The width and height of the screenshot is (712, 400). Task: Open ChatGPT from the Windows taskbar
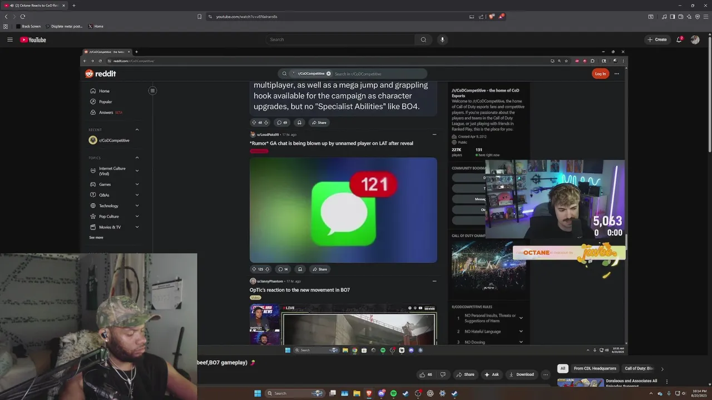pyautogui.click(x=430, y=393)
